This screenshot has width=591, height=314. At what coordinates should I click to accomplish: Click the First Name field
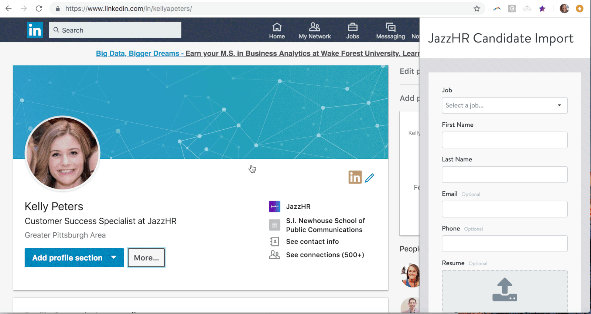tap(505, 140)
